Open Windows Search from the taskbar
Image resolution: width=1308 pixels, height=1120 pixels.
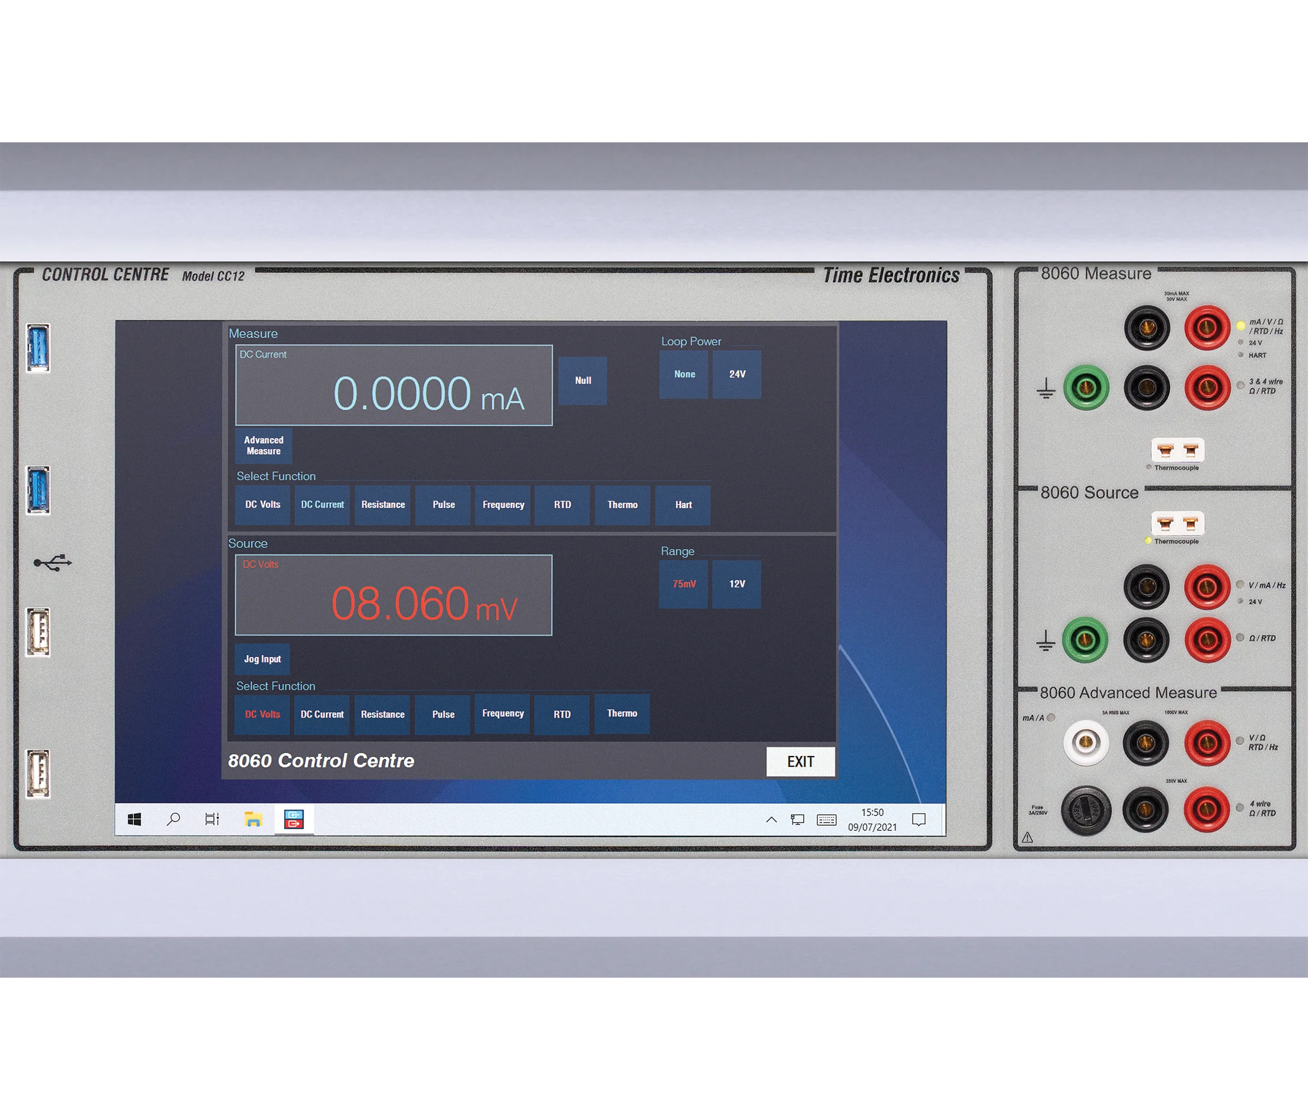[173, 820]
